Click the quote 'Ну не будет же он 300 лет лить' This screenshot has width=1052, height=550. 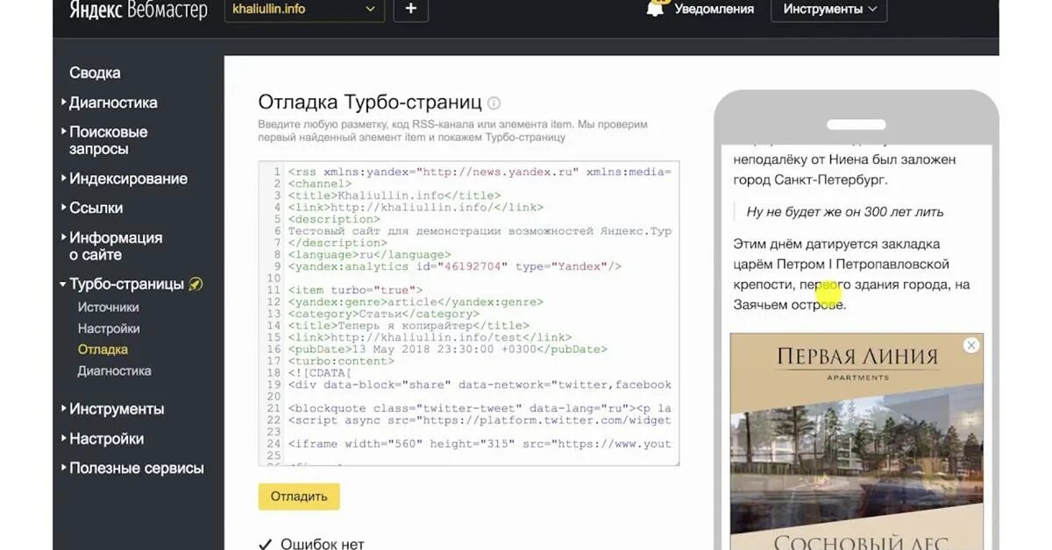point(845,212)
